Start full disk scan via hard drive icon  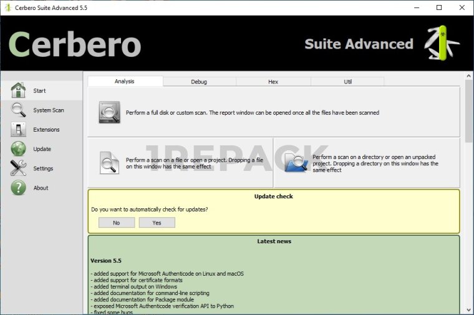click(x=109, y=113)
